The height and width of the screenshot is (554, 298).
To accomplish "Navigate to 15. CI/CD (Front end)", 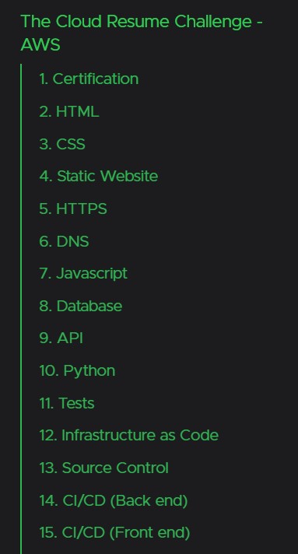I will 114,533.
